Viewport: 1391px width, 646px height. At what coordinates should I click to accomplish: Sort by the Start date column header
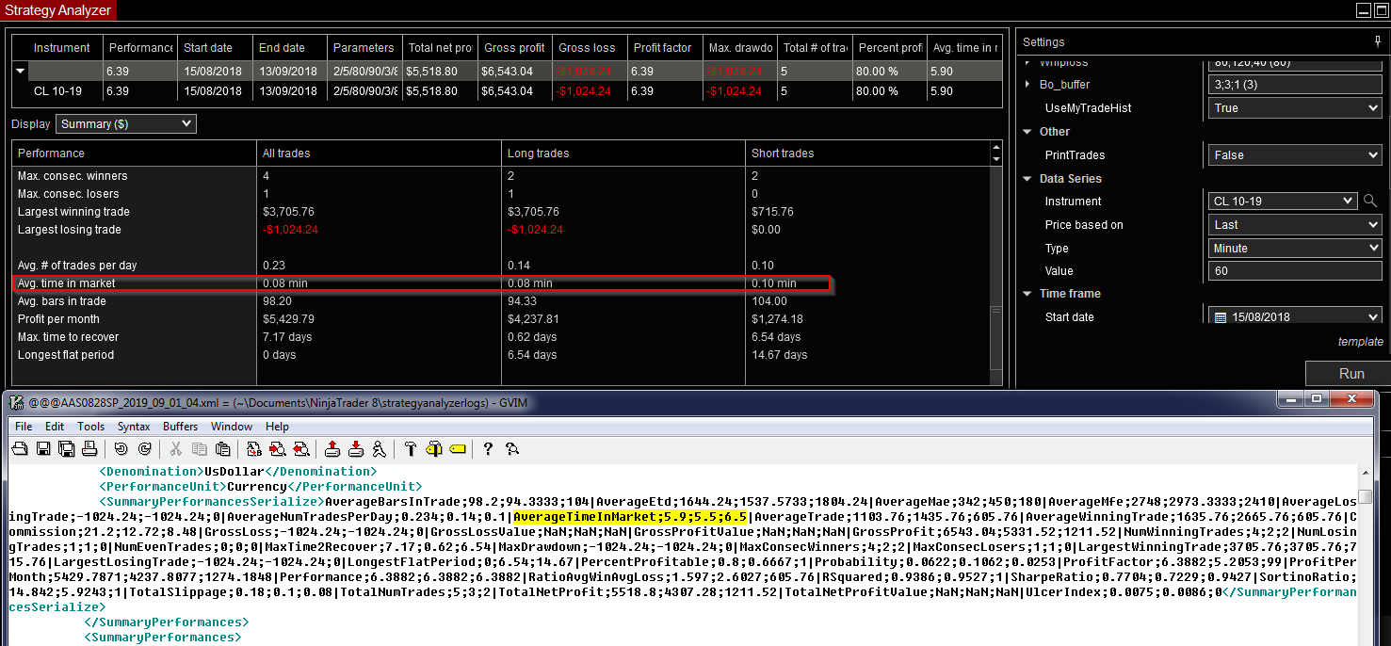point(215,47)
